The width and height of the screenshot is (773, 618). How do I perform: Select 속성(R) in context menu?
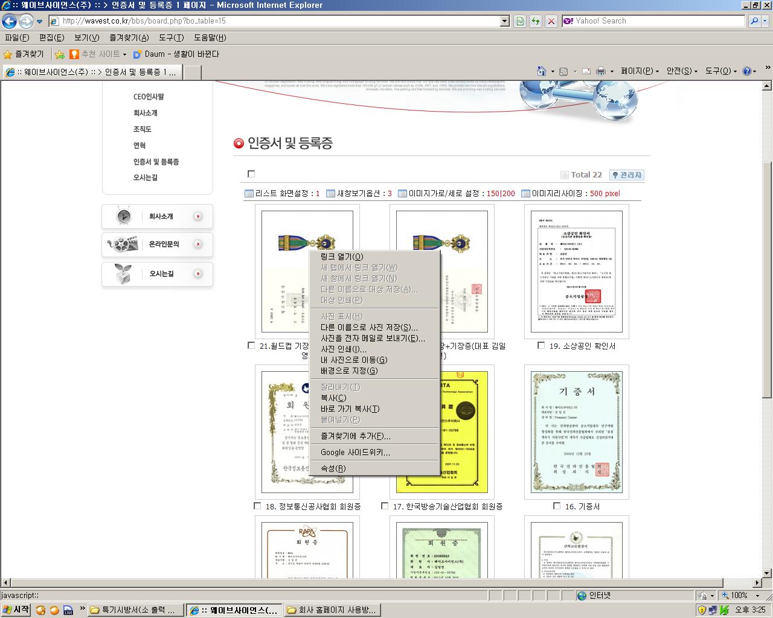(375, 468)
